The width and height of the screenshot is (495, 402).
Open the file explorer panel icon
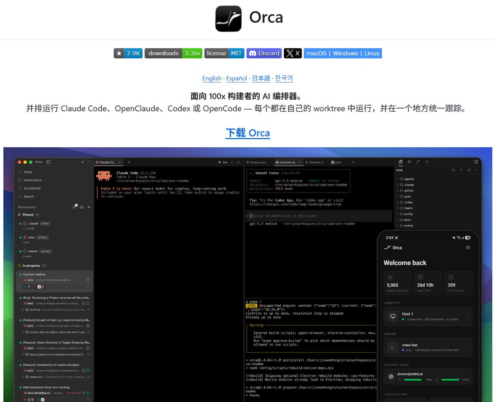pos(400,162)
